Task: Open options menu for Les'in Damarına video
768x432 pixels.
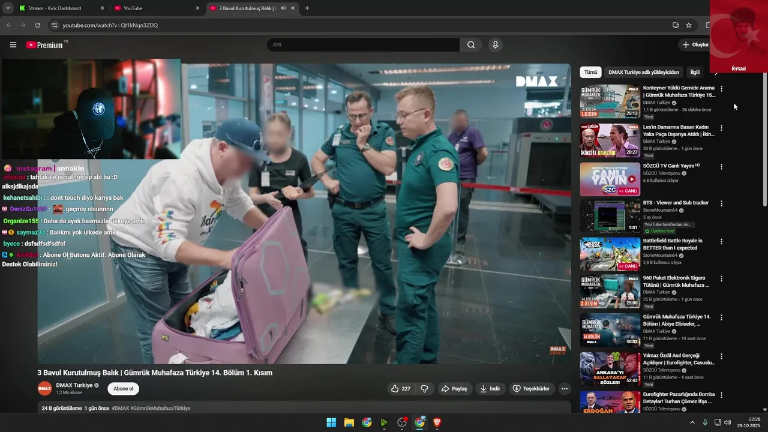Action: pos(721,128)
